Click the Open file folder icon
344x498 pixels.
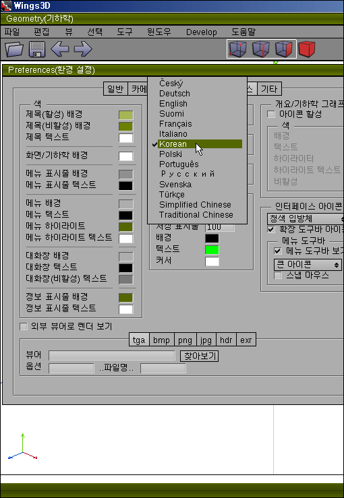pyautogui.click(x=14, y=49)
